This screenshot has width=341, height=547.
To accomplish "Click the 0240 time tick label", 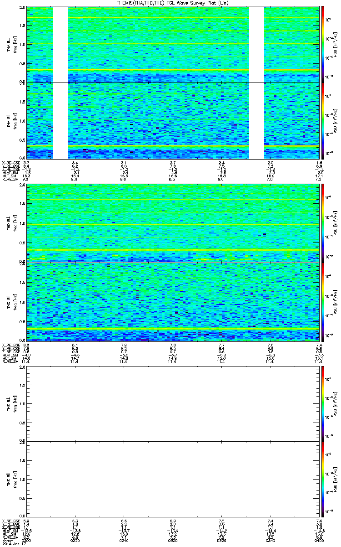I will 124,540.
